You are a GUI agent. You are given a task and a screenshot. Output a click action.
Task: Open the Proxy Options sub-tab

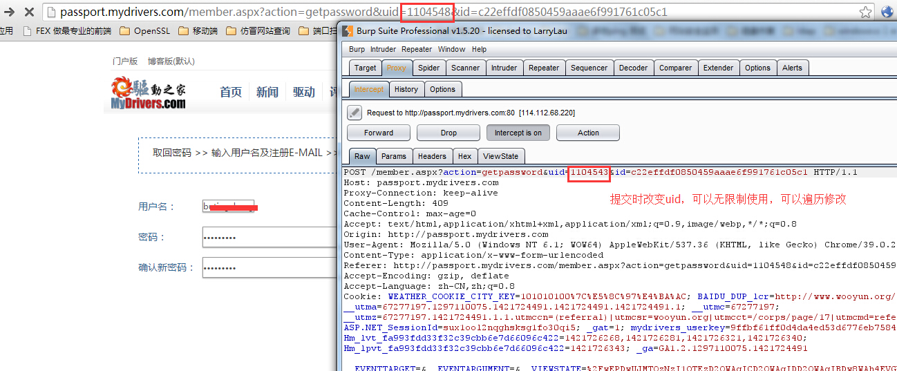442,89
